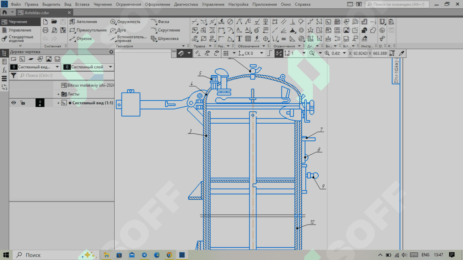463x260 pixels.
Task: Select the Черчение toolset
Action: point(21,22)
